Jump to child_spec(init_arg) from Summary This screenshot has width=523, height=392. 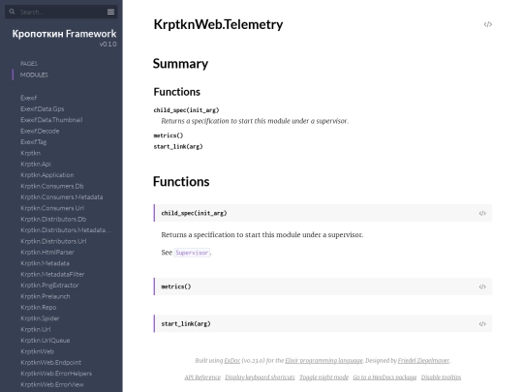pos(186,110)
